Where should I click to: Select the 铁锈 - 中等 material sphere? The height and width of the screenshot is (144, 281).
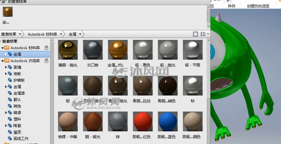68,121
